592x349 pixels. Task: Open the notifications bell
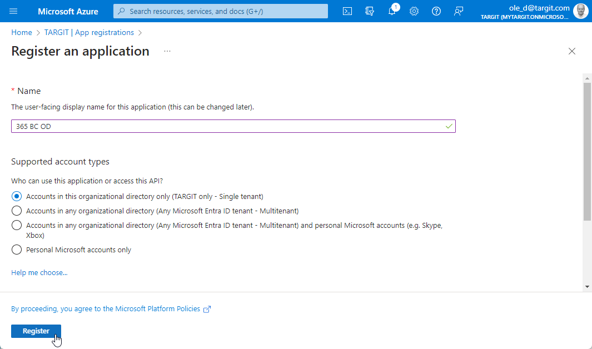point(392,11)
